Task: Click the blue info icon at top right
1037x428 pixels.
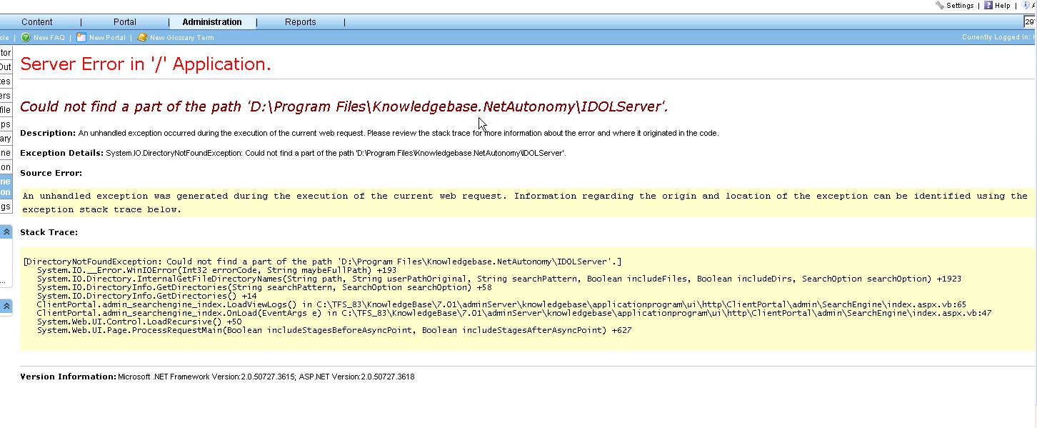Action: coord(1026,5)
